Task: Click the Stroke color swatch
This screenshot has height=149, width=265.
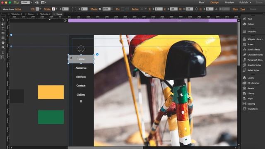Action: [53, 9]
